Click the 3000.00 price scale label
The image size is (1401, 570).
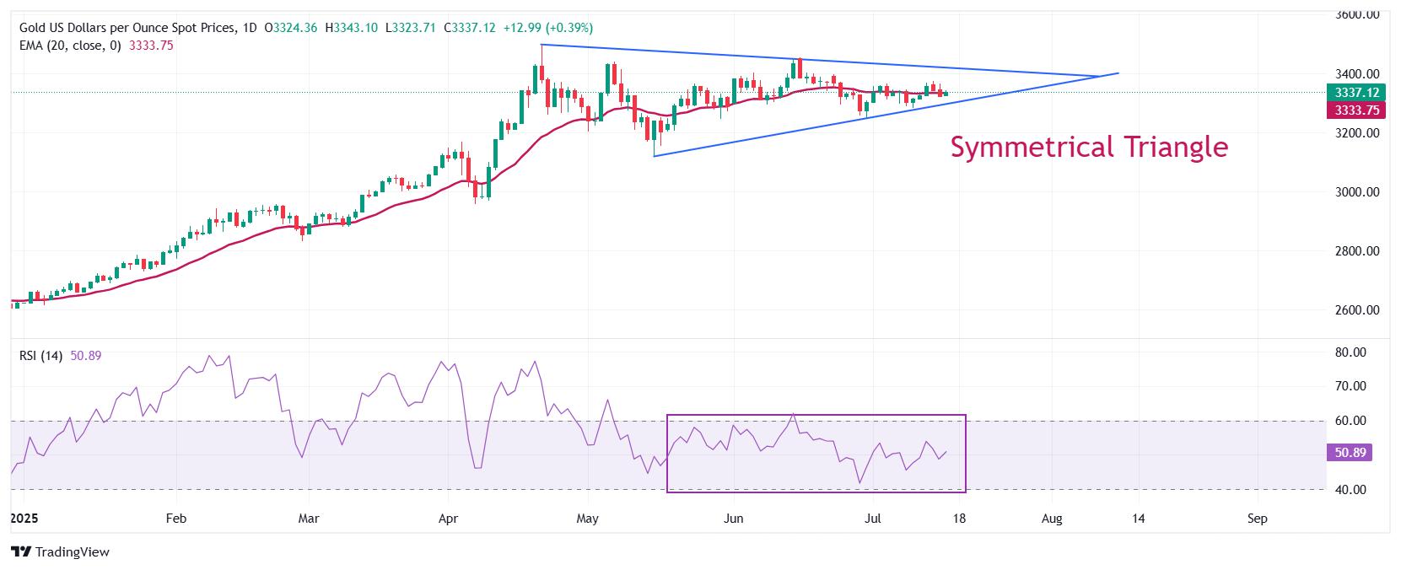1358,192
